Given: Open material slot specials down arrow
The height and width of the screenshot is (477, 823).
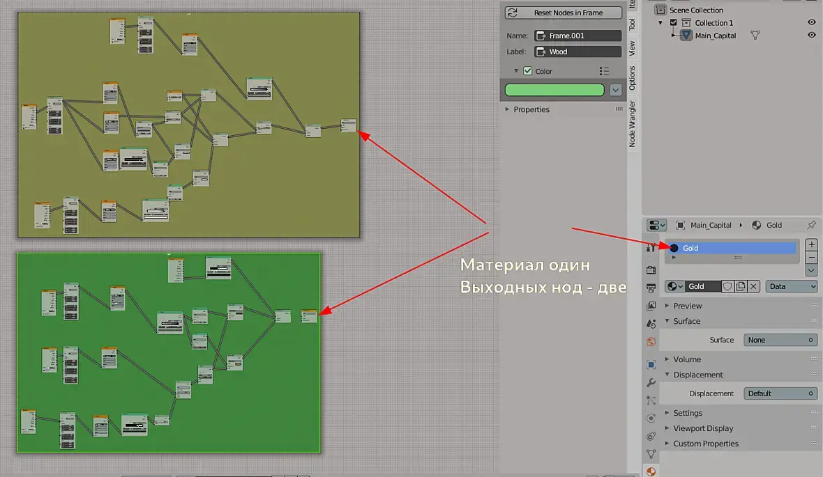Looking at the screenshot, I should (811, 270).
